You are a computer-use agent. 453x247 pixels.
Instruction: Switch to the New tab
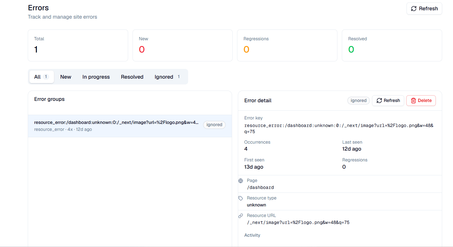point(66,77)
